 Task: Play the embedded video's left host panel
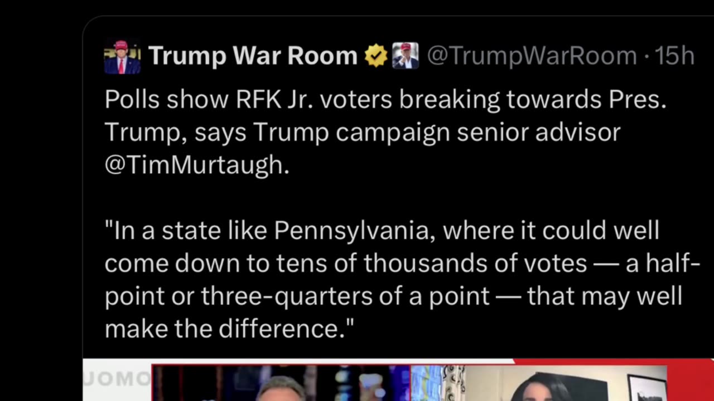click(281, 383)
